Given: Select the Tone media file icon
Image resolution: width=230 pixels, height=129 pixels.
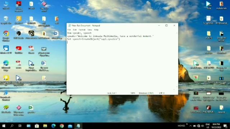Looking at the screenshot, I should 209,5.
